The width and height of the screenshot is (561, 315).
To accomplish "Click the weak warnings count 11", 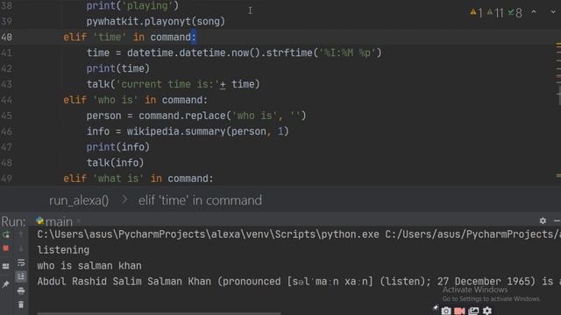I will click(495, 13).
